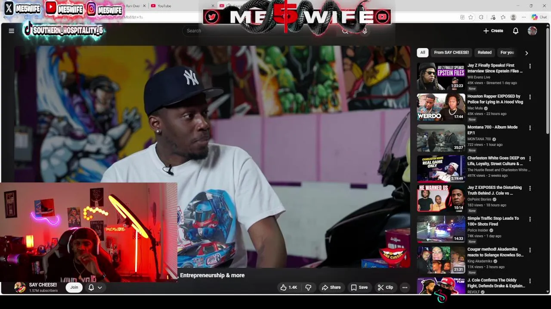This screenshot has width=551, height=309.
Task: Open Houston Rapper EXPOSED video title
Action: (495, 99)
